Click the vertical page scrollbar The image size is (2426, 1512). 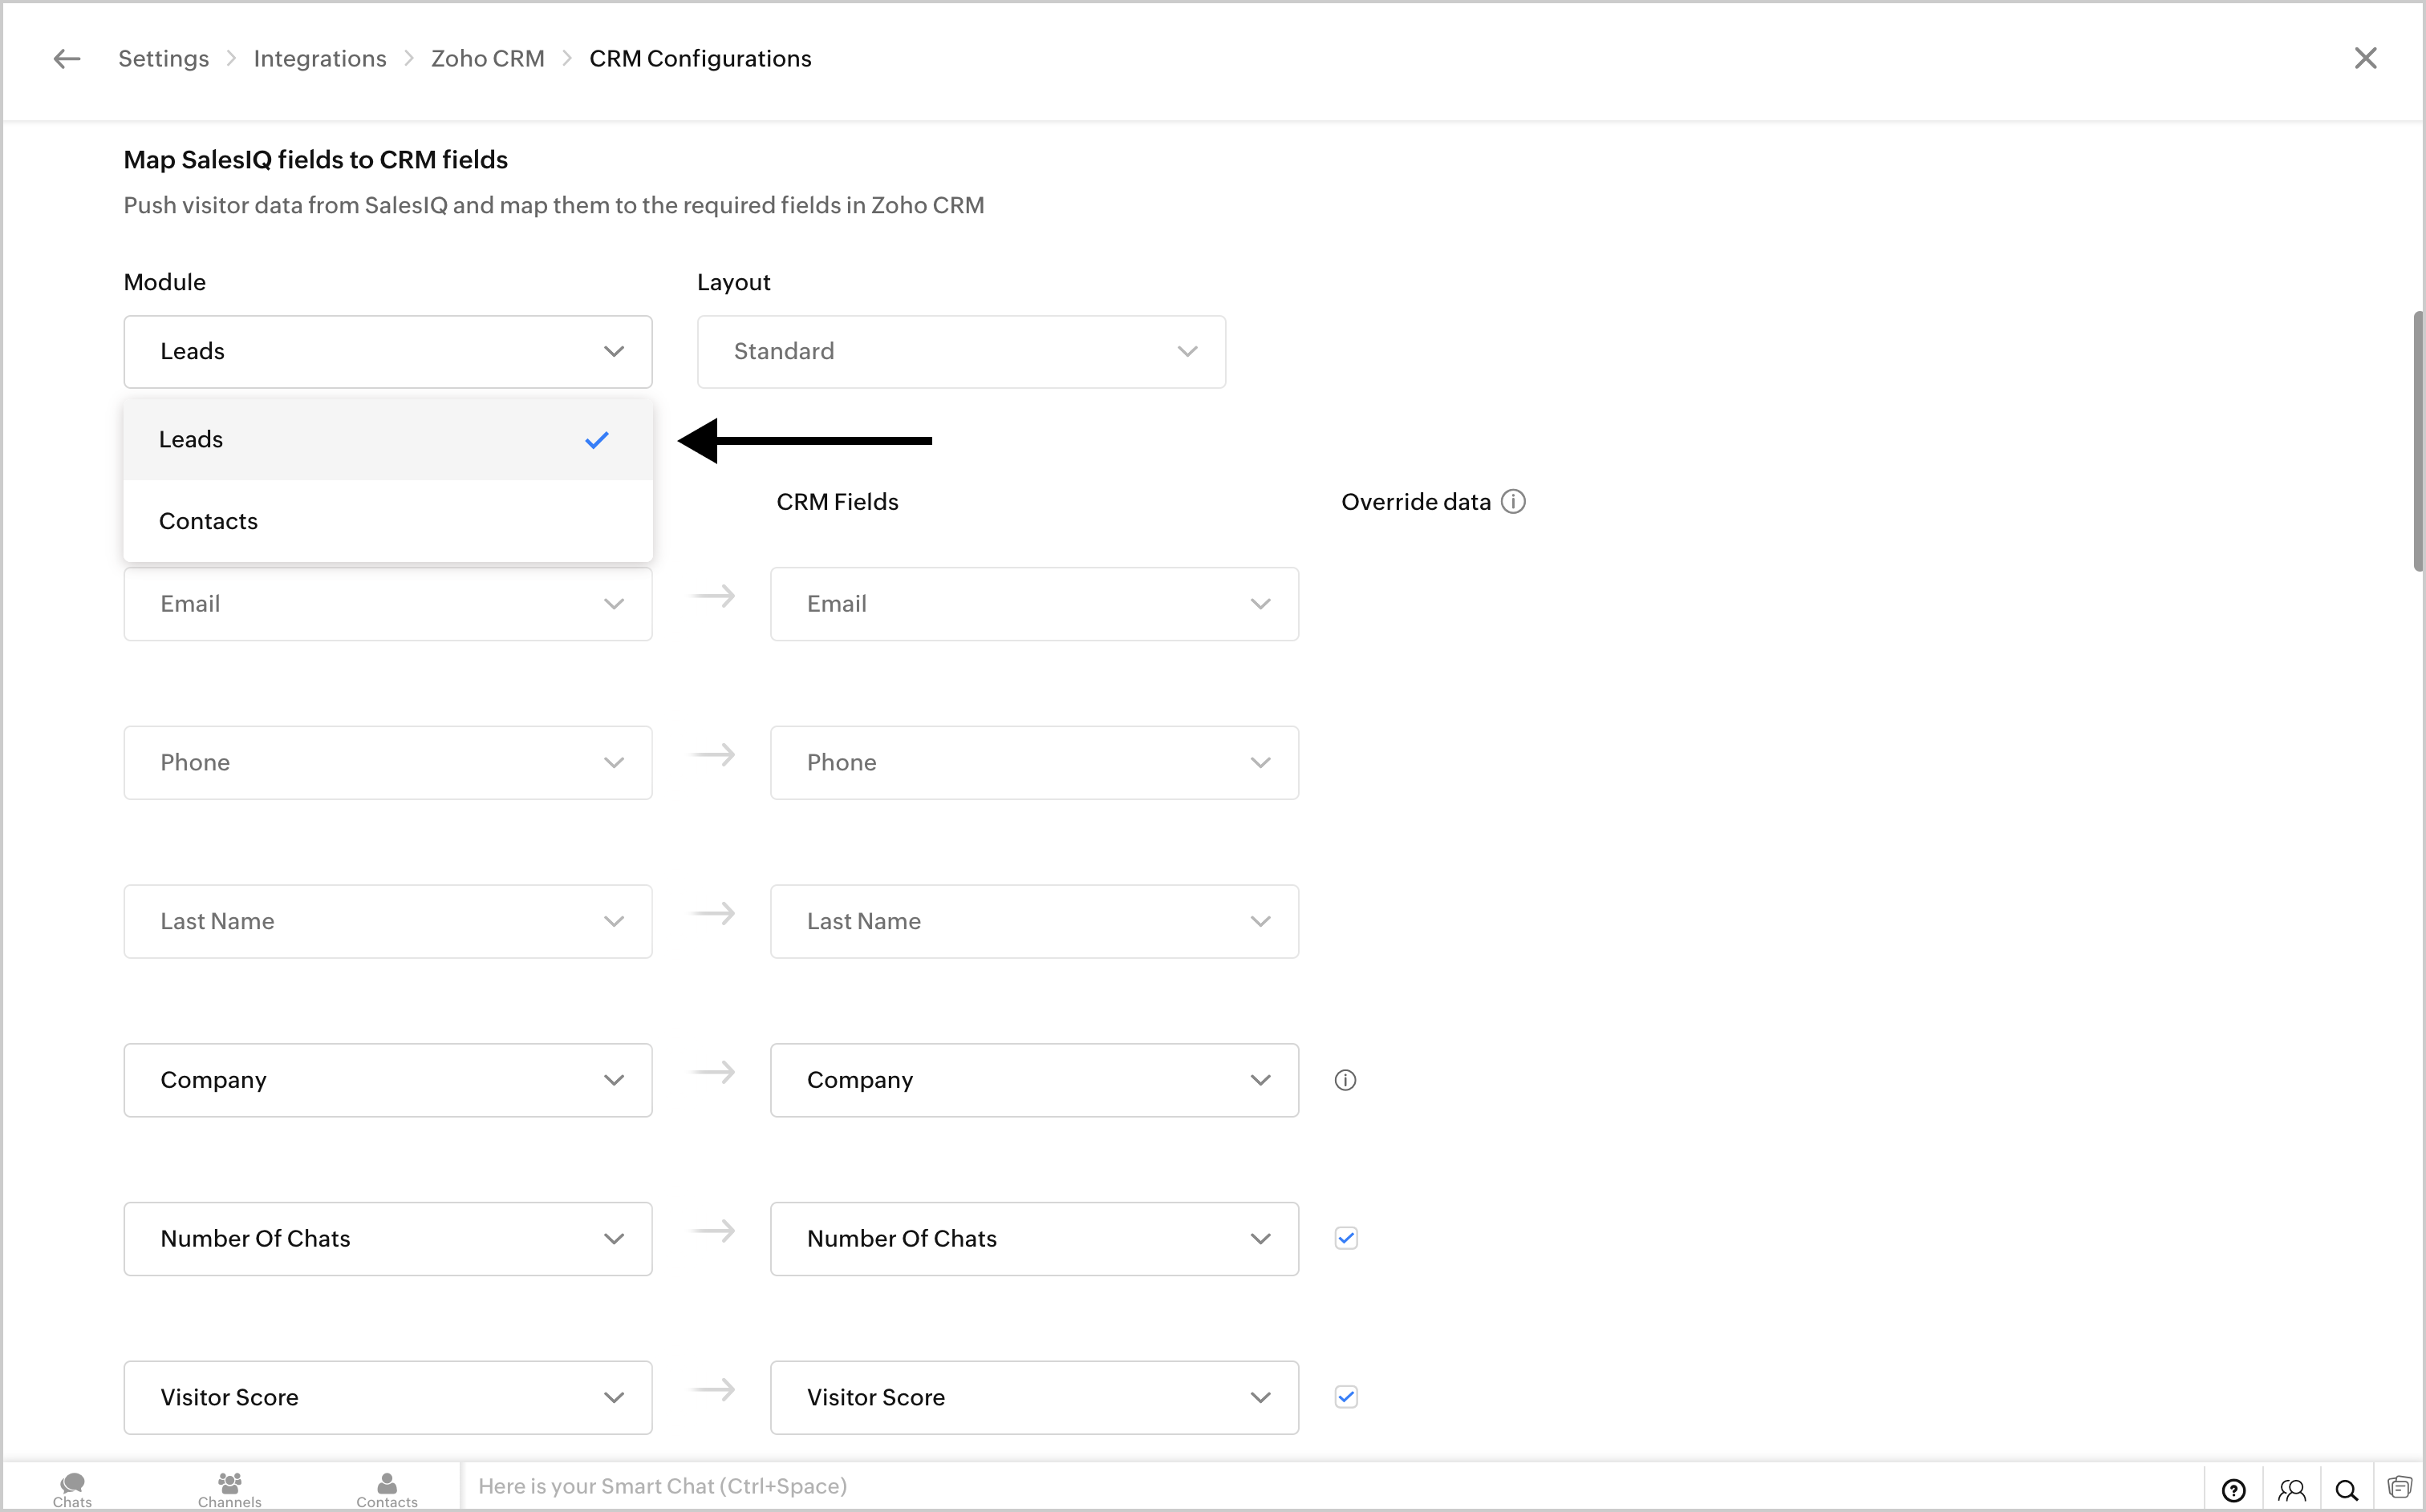pos(2417,440)
